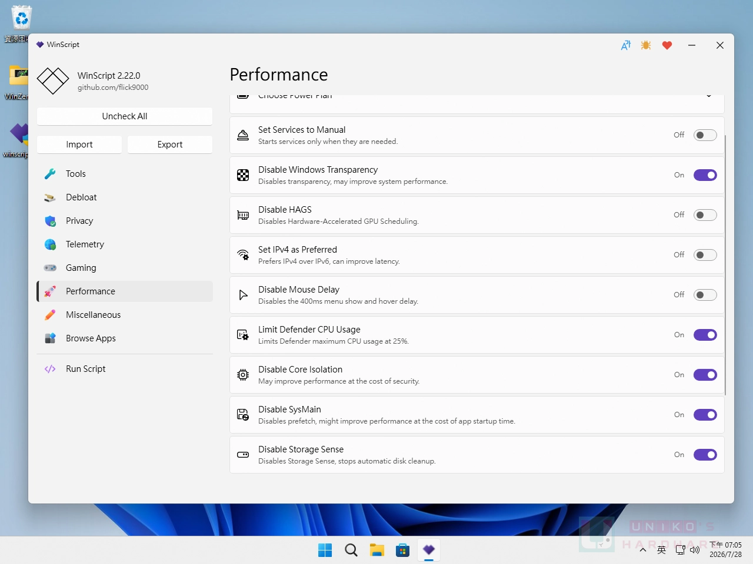The width and height of the screenshot is (753, 564).
Task: Click the "WinScript 2.22.0" version text
Action: 109,76
